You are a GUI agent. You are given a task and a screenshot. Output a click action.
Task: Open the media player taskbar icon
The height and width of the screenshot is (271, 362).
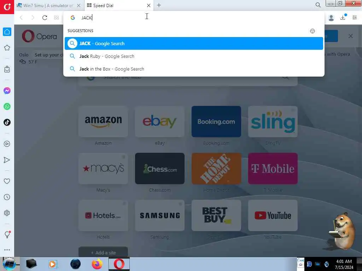pos(52,264)
